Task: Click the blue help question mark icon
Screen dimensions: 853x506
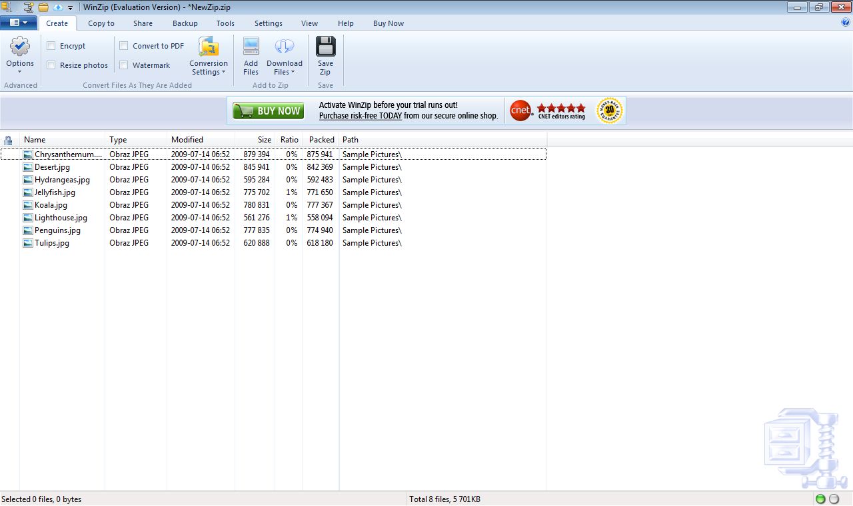Action: 846,23
